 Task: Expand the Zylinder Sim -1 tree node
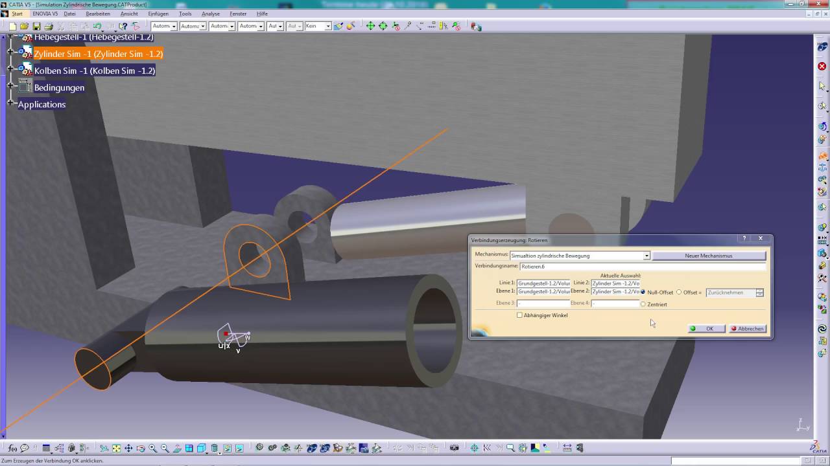point(10,52)
